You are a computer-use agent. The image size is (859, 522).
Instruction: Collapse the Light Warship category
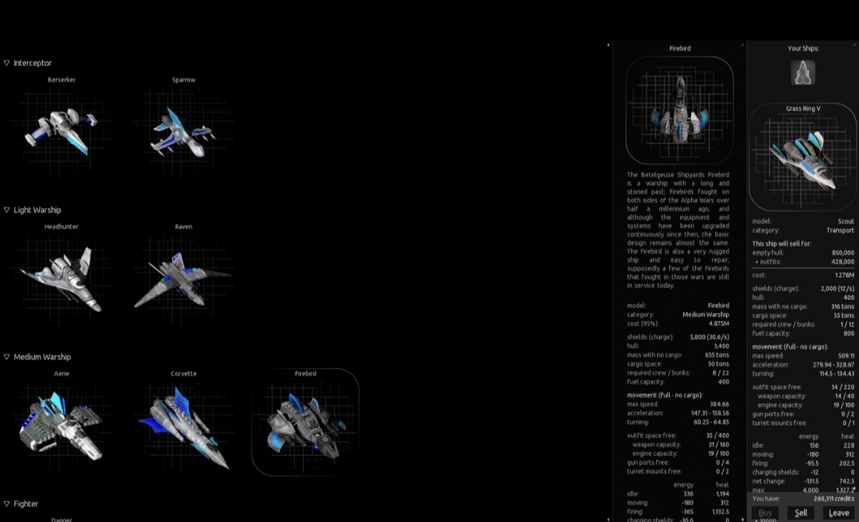click(x=7, y=210)
